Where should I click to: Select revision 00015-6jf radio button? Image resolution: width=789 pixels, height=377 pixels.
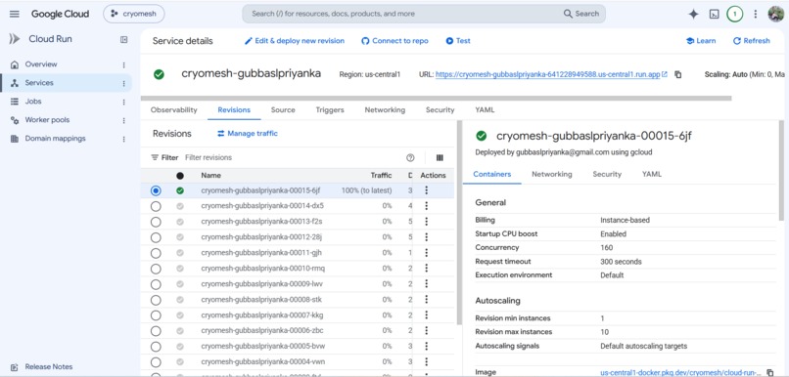coord(156,190)
